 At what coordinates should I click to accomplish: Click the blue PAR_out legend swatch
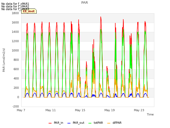pos(69,123)
